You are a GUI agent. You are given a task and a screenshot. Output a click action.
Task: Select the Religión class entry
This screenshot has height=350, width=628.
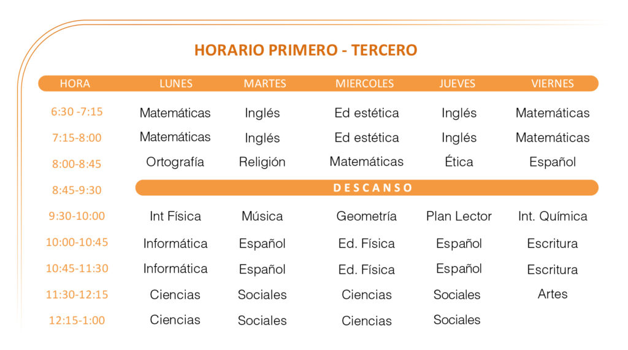click(262, 163)
